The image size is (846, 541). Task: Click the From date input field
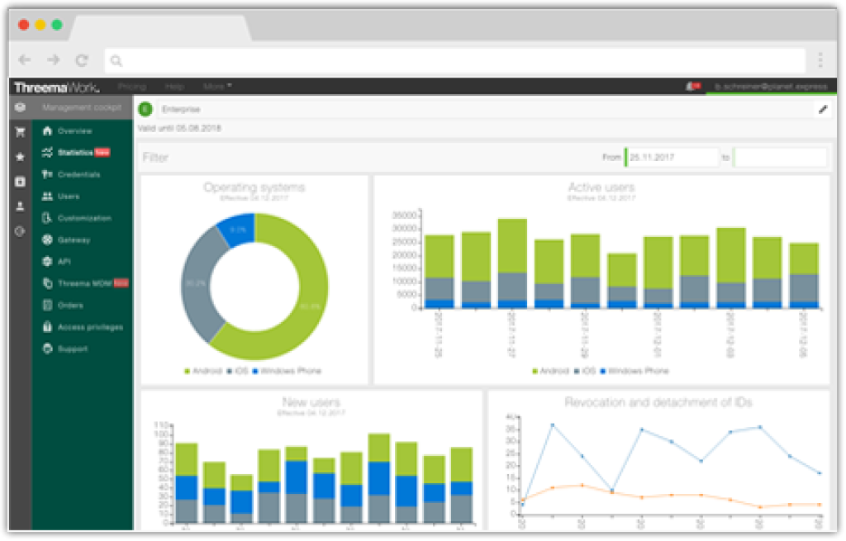click(x=673, y=157)
